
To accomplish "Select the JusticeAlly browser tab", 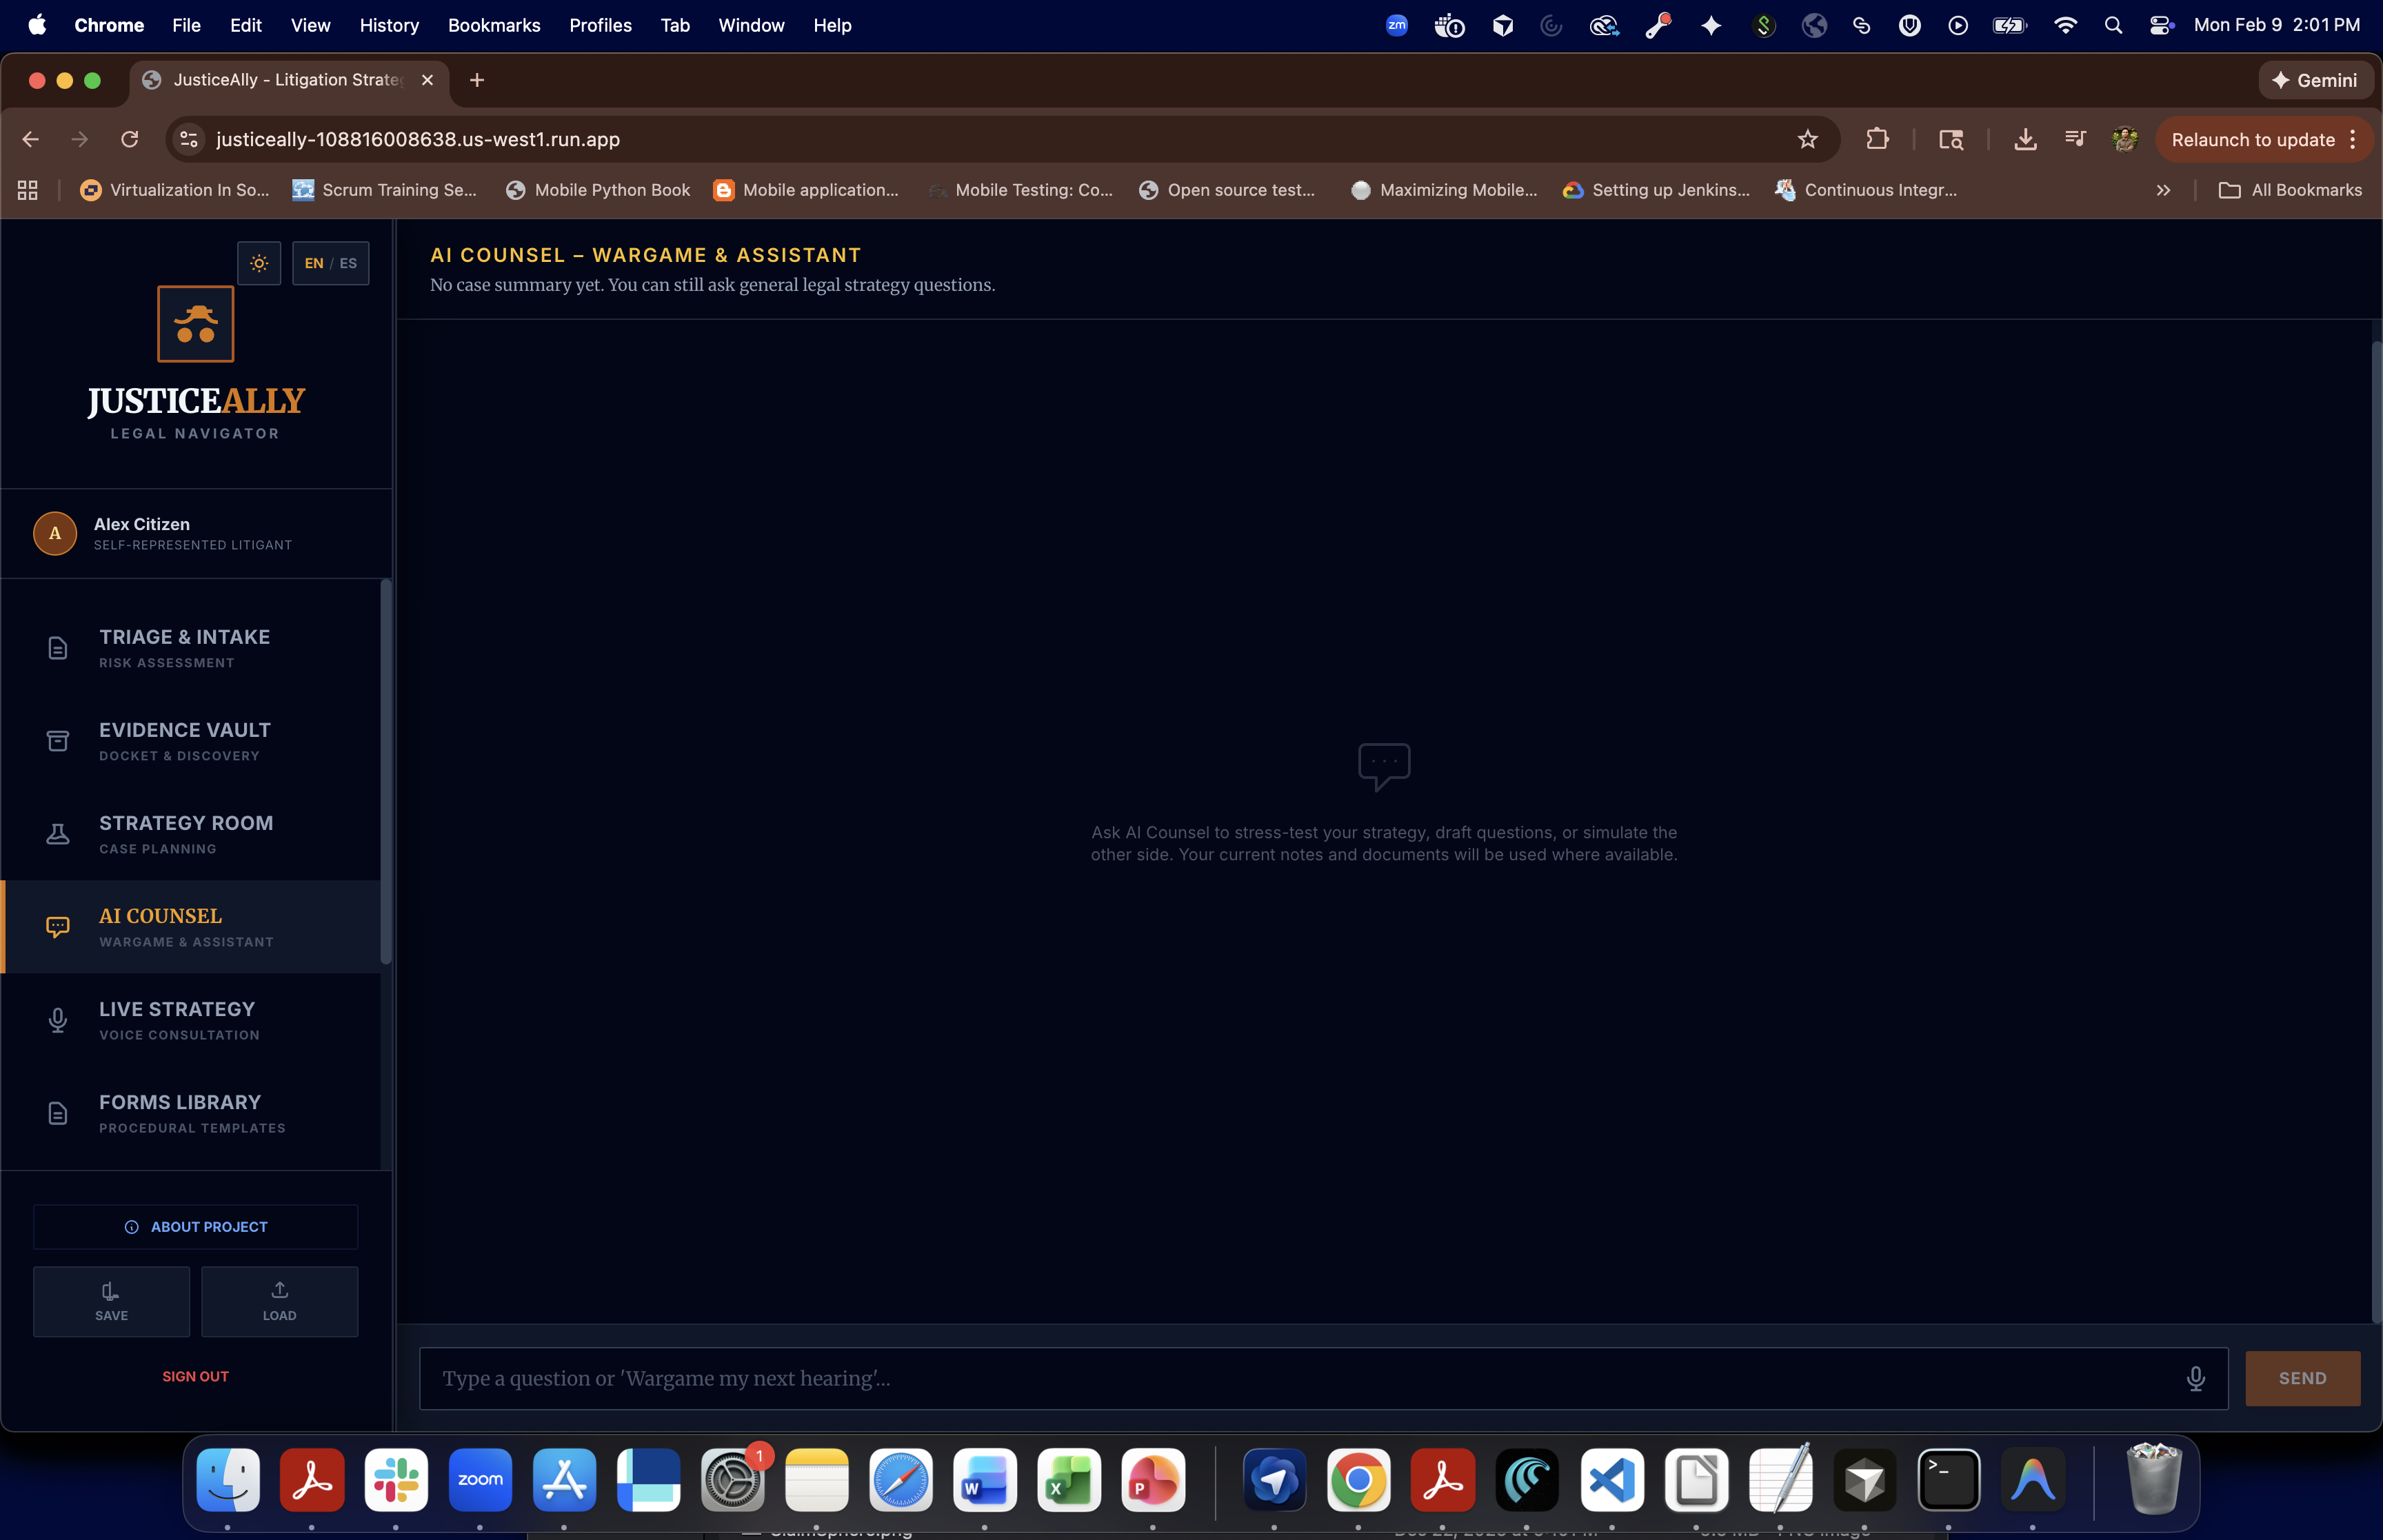I will click(x=285, y=80).
